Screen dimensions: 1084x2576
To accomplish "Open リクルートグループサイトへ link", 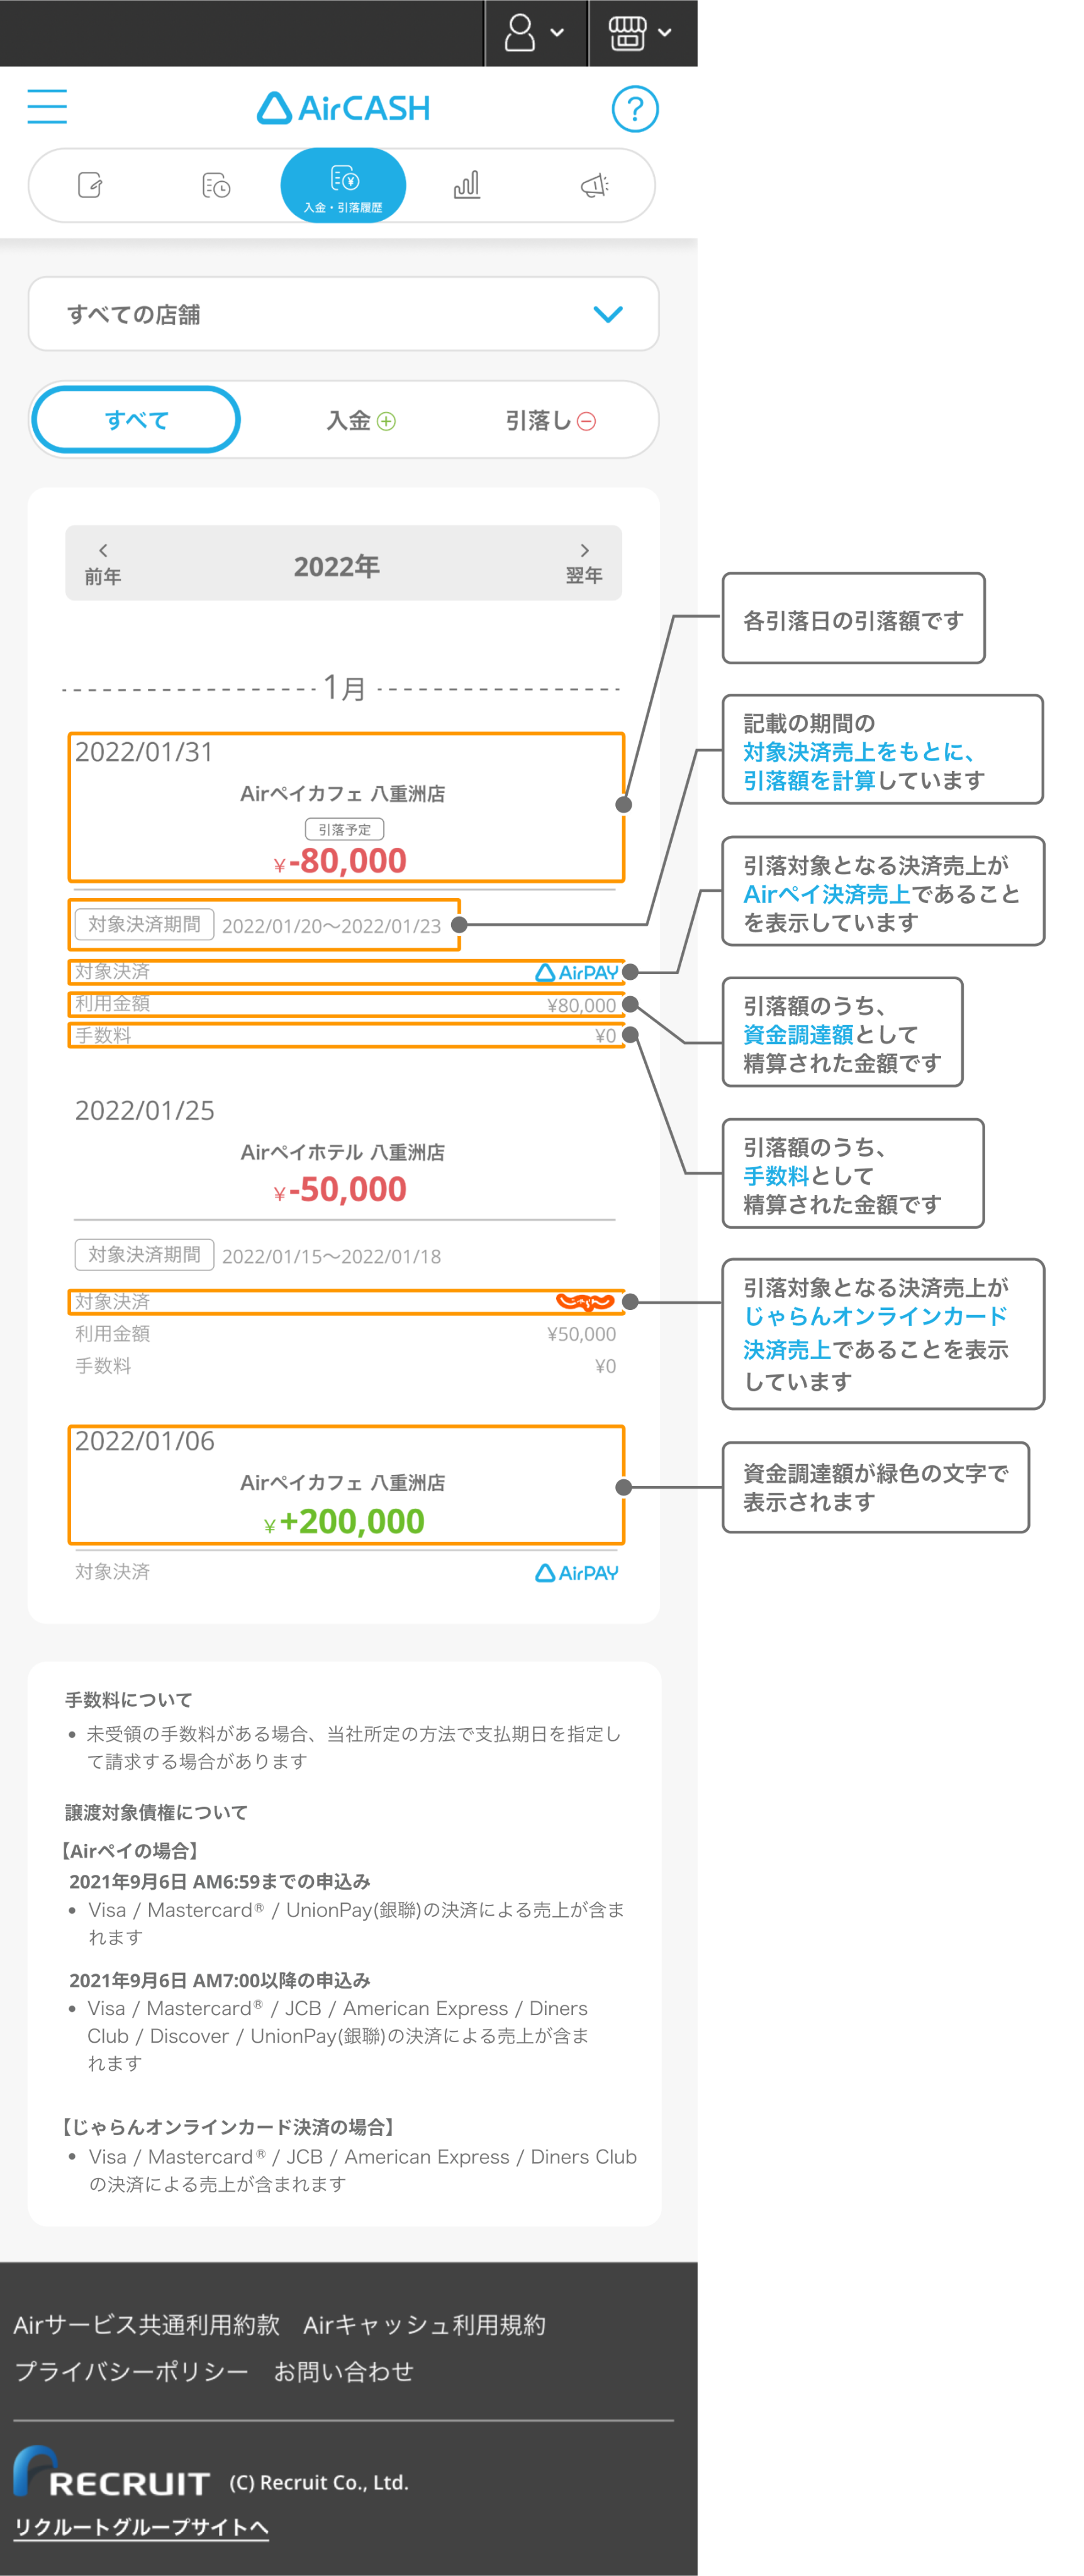I will click(x=141, y=2527).
